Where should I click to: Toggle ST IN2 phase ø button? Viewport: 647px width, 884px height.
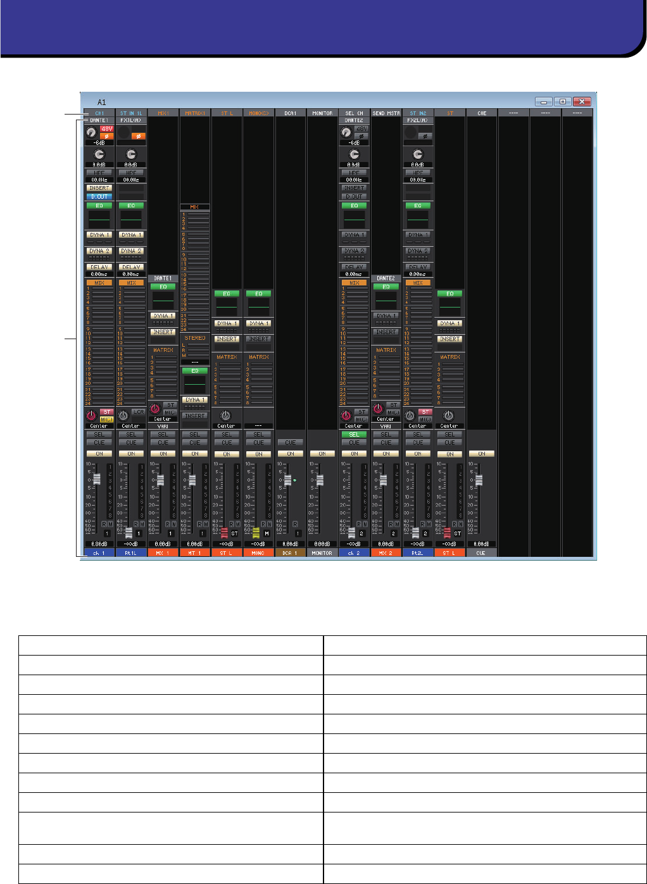coord(425,136)
